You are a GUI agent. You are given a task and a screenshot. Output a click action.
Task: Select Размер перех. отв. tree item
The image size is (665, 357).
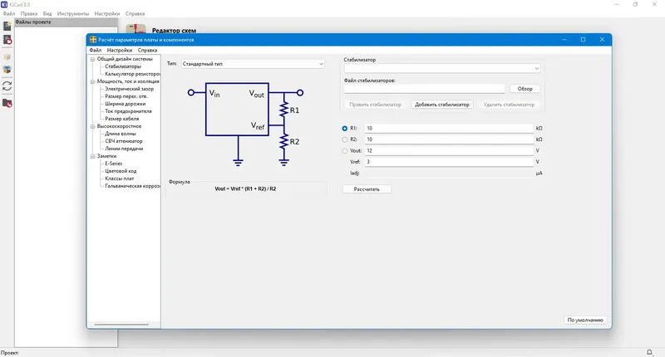point(126,96)
